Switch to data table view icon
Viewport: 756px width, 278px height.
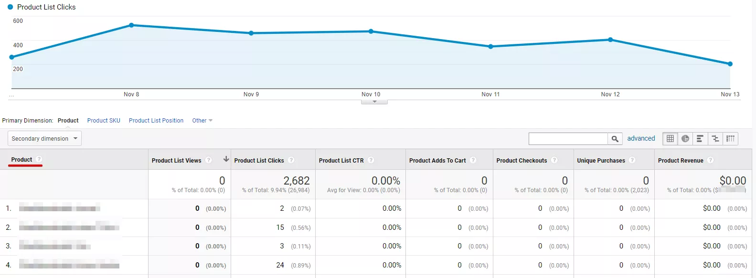[670, 139]
